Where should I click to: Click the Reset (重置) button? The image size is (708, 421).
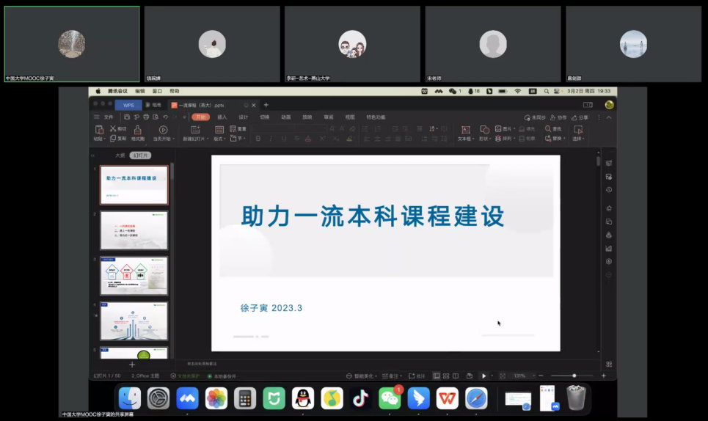tap(238, 129)
